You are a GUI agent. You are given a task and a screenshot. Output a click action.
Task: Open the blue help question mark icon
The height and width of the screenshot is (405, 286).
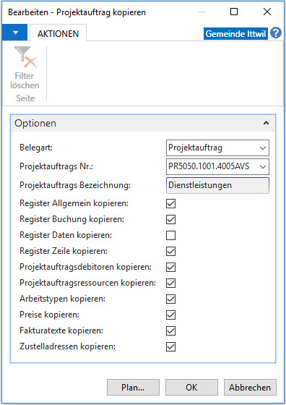coord(276,33)
